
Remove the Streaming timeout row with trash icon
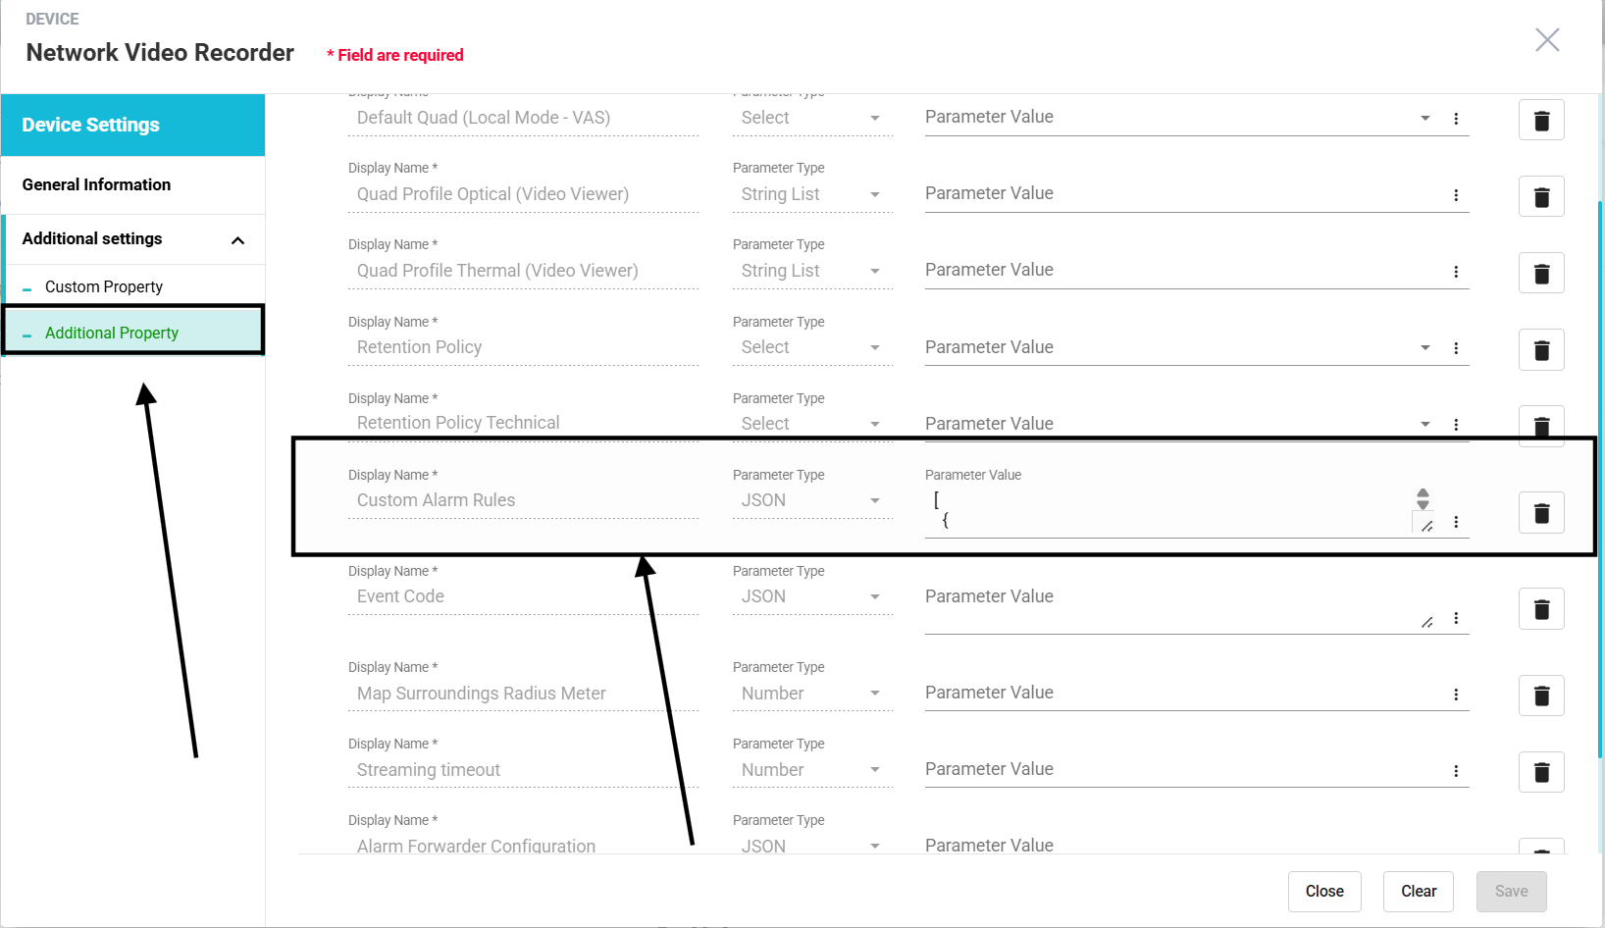tap(1541, 772)
